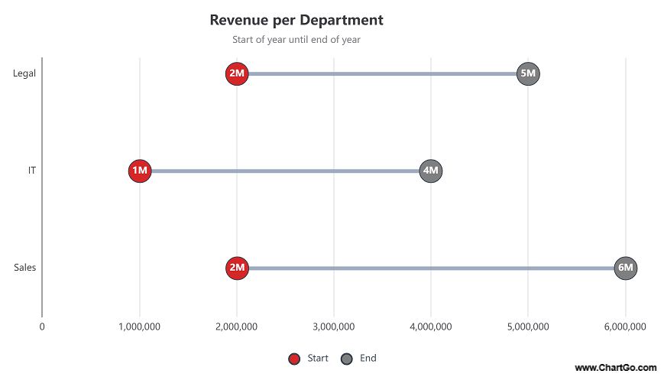
Task: Click the red 2M start marker for Sales
Action: point(237,268)
